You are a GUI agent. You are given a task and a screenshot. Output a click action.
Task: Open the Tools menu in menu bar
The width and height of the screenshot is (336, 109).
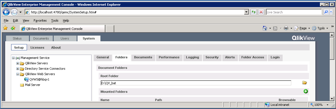pyautogui.click(x=55, y=20)
